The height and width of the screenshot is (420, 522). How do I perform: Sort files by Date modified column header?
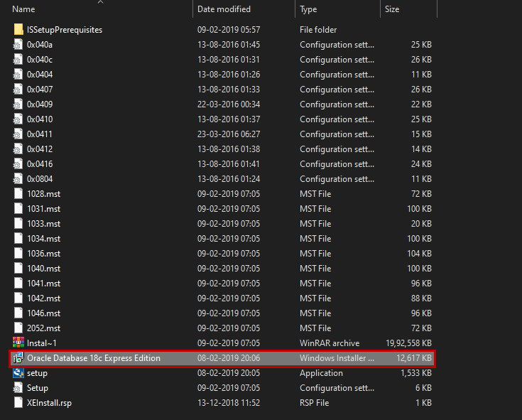224,9
